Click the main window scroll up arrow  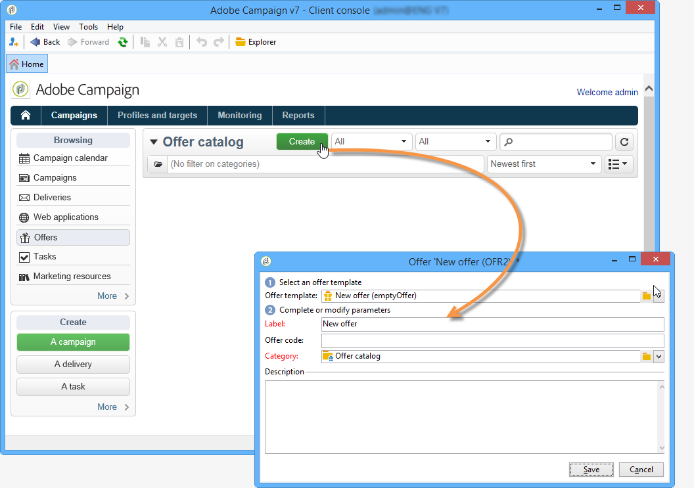tap(649, 89)
